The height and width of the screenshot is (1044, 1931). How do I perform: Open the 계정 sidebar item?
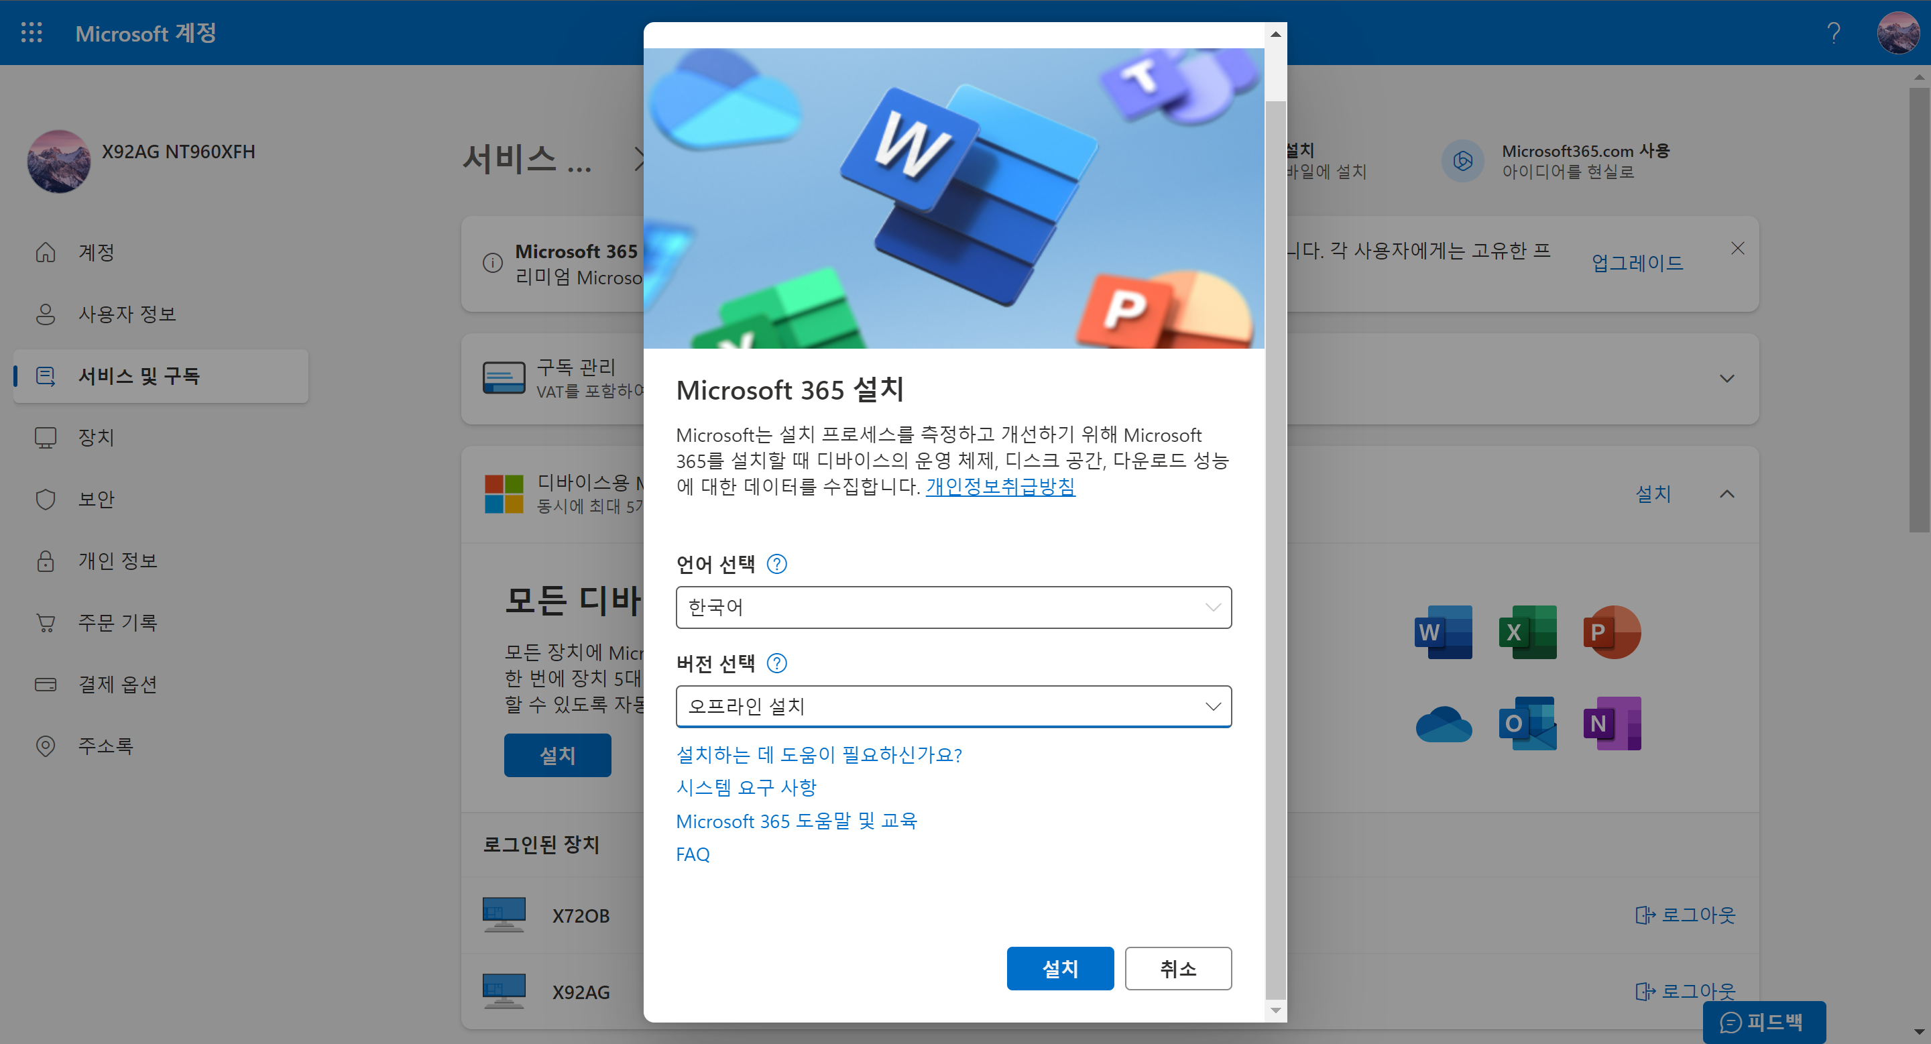tap(160, 253)
